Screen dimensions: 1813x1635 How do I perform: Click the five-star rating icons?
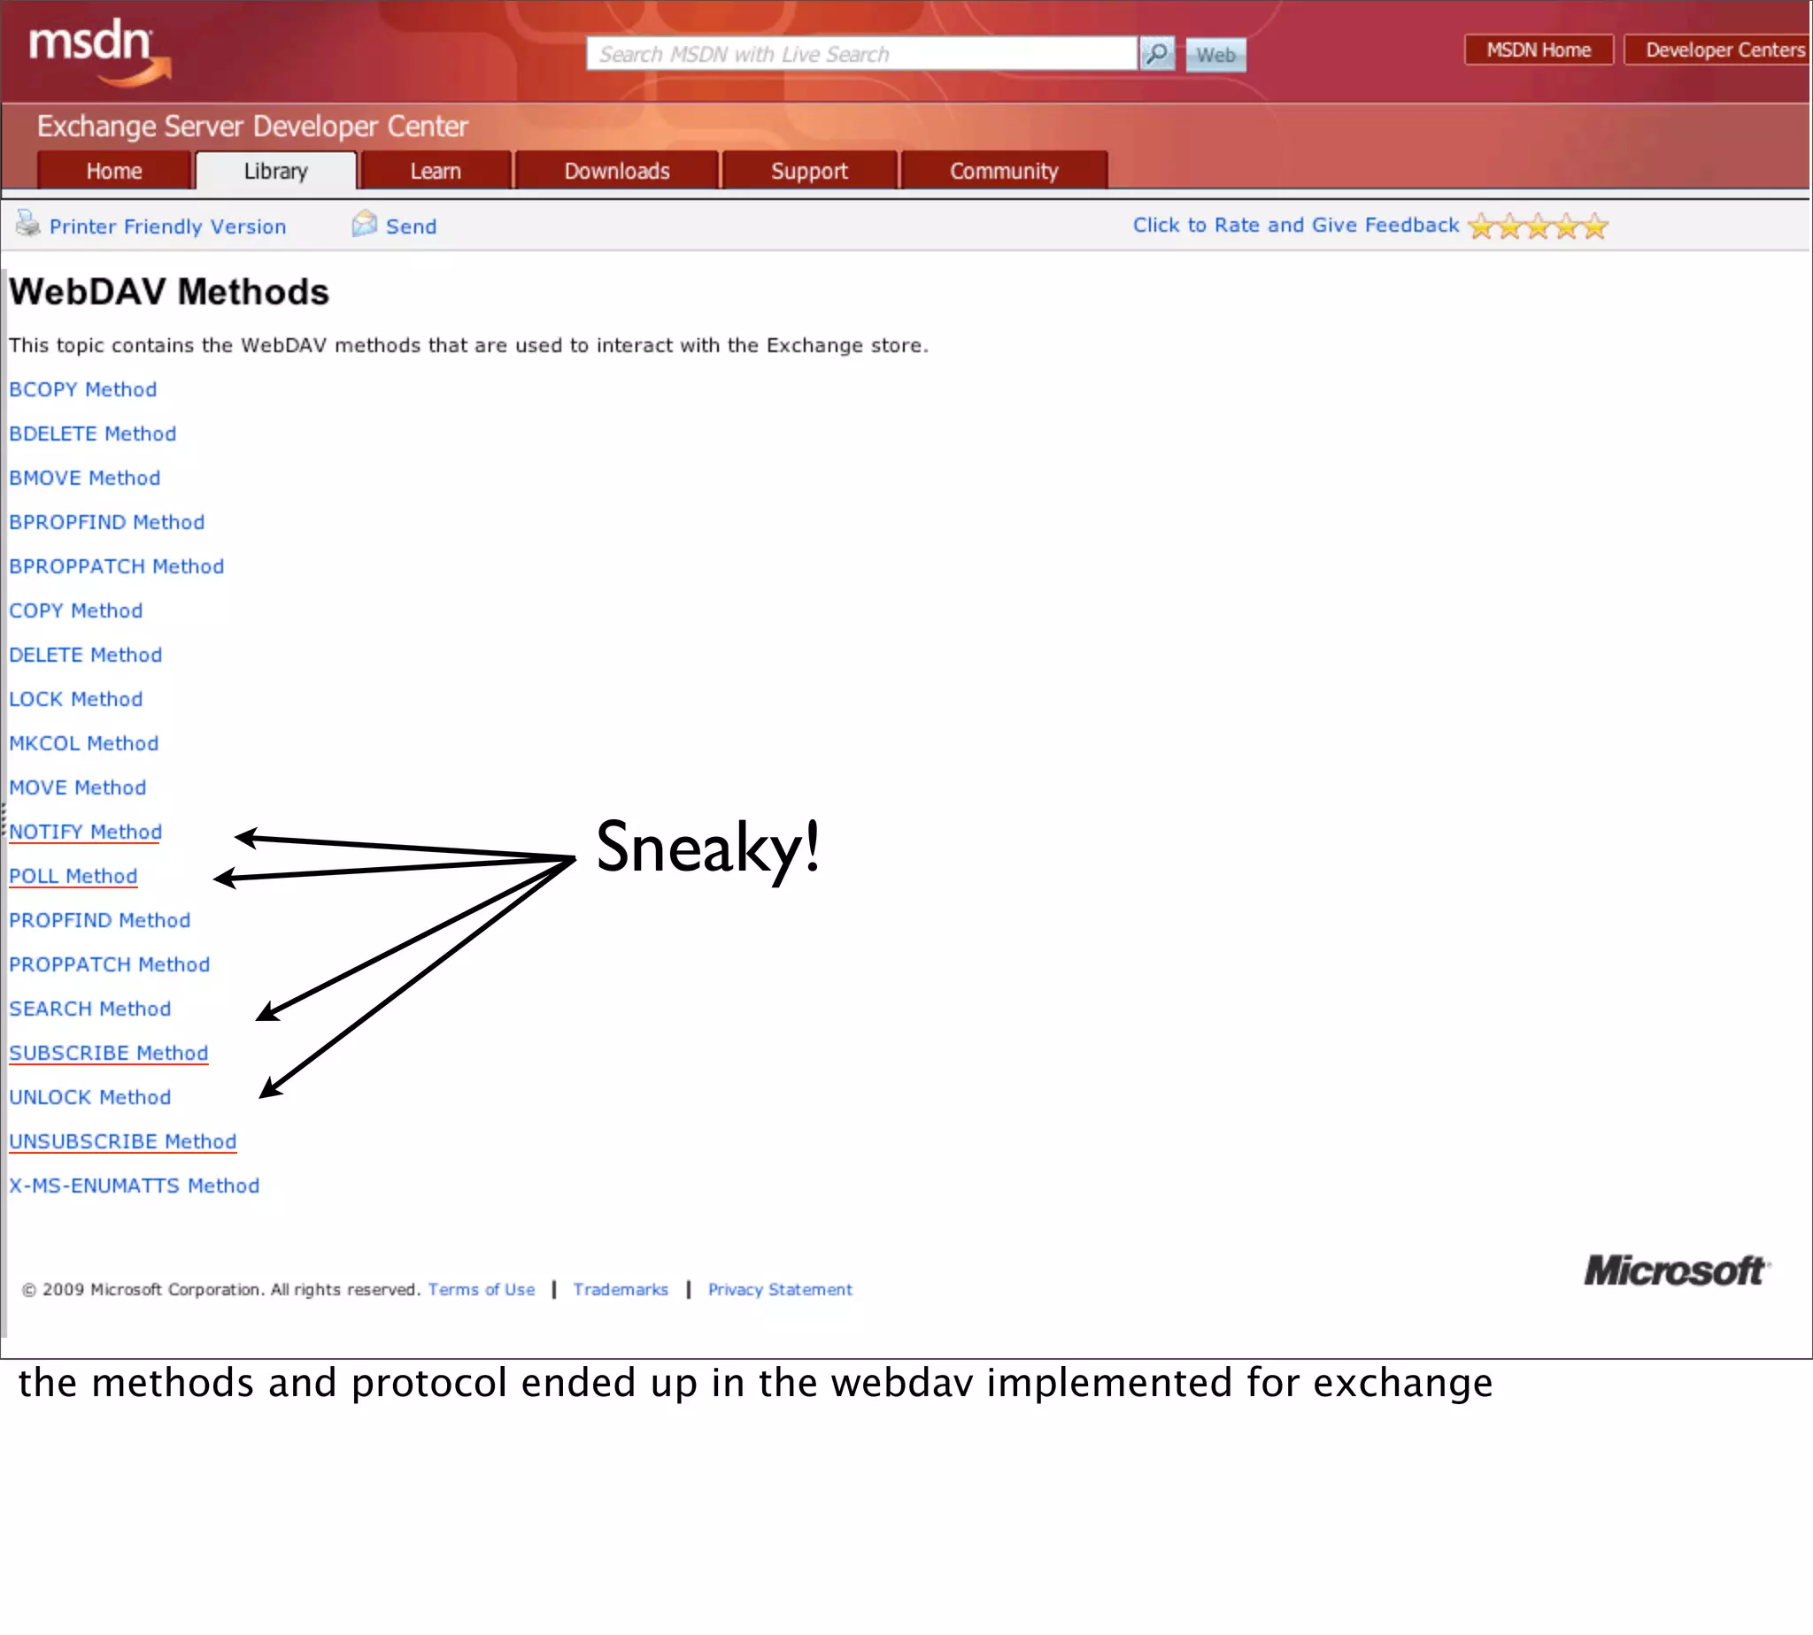(1537, 226)
